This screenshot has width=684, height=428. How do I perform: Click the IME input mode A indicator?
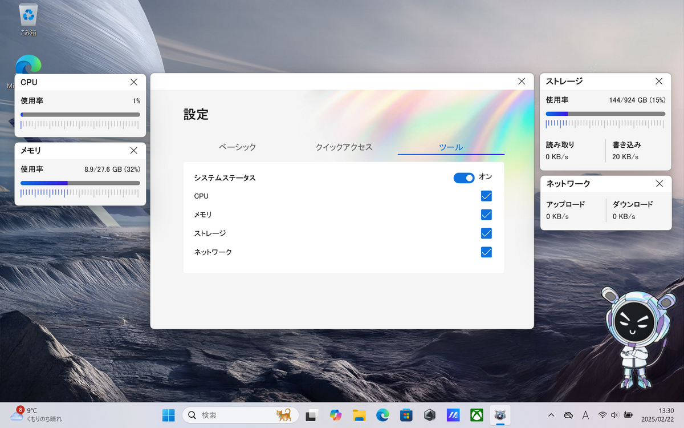(x=585, y=415)
